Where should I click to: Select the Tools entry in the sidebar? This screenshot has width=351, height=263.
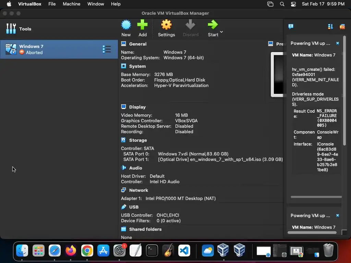(x=59, y=29)
